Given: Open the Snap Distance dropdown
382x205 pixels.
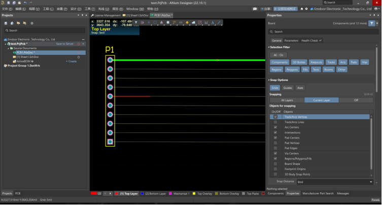Looking at the screenshot, I should coord(371,181).
